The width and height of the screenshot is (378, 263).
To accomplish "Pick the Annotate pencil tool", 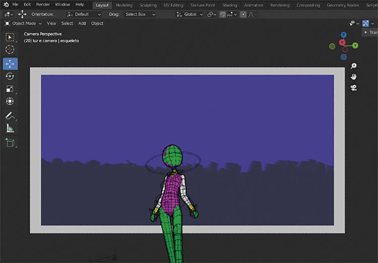I will point(10,115).
